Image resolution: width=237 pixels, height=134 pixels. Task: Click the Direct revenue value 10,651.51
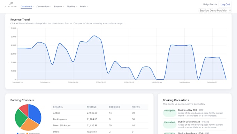tap(92, 132)
